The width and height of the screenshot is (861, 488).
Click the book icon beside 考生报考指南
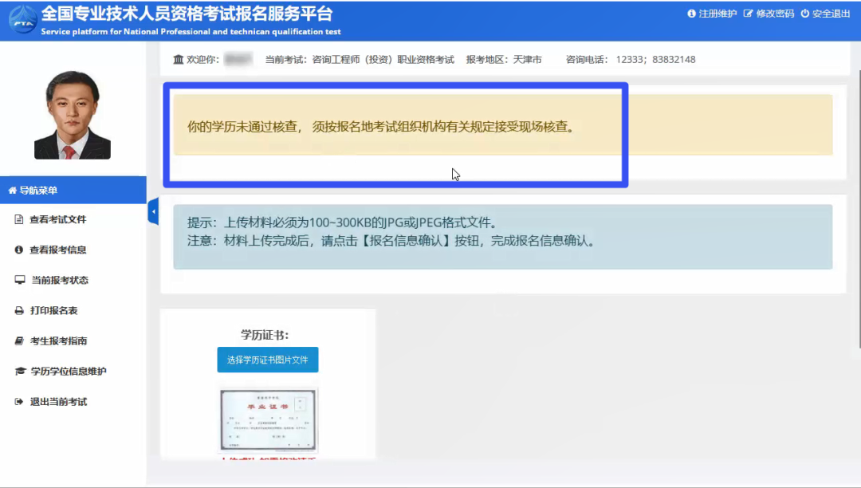point(19,340)
